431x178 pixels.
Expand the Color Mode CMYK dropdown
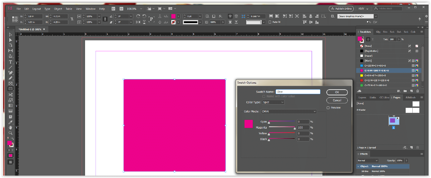pyautogui.click(x=289, y=111)
